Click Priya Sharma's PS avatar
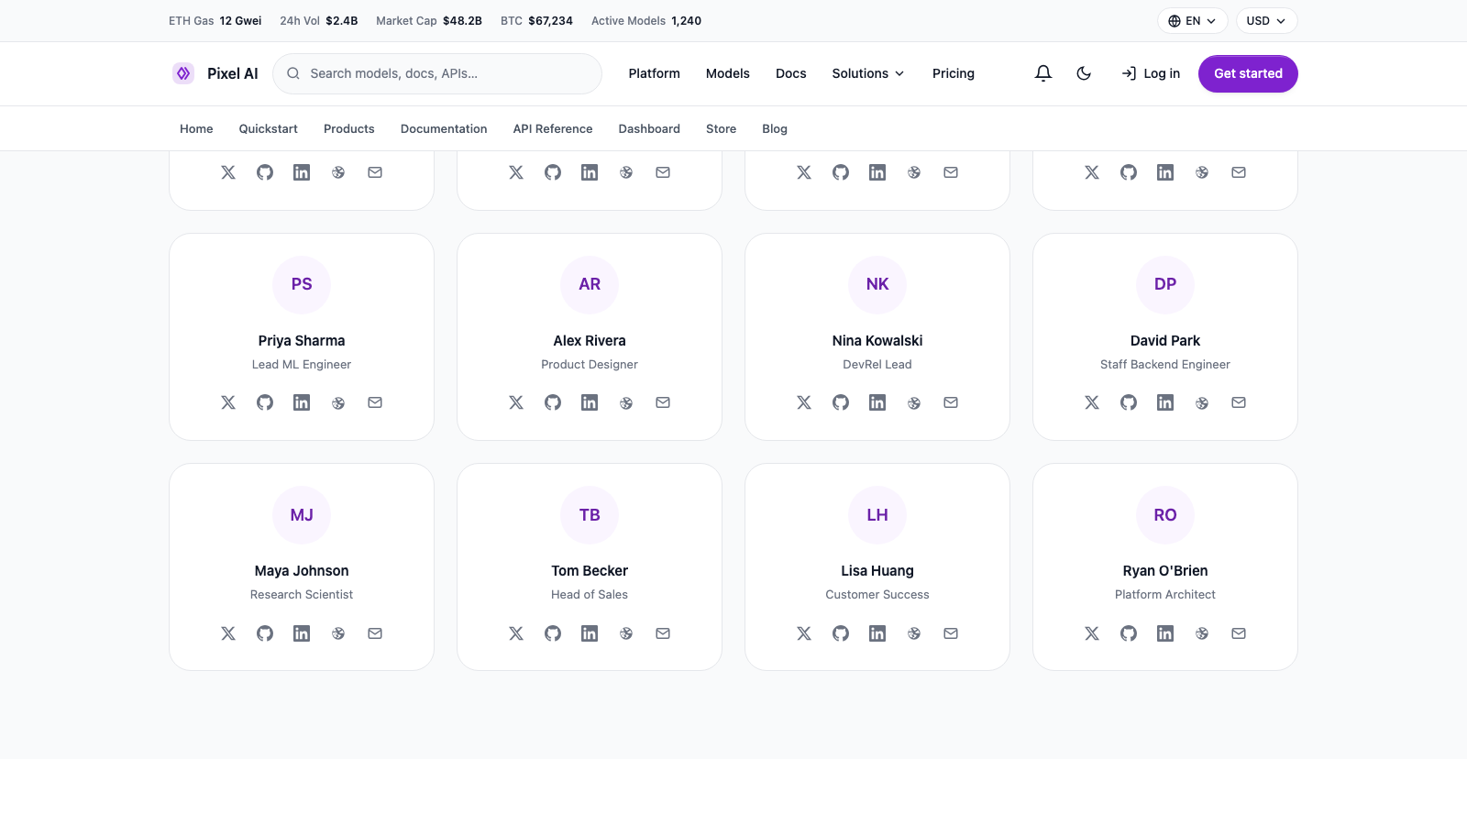The height and width of the screenshot is (825, 1467). pyautogui.click(x=302, y=284)
